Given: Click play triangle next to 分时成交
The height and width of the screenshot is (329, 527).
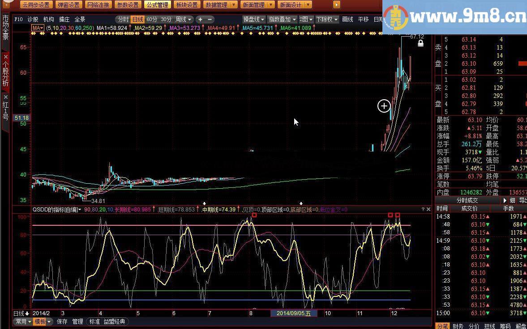Looking at the screenshot, I should [505, 201].
